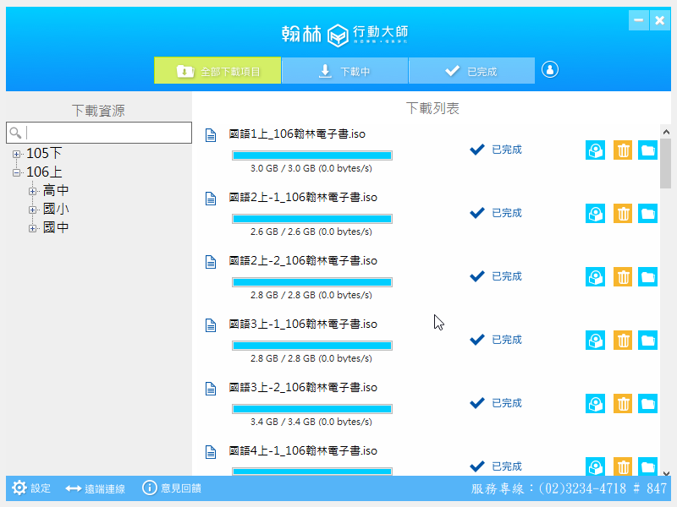The height and width of the screenshot is (507, 677).
Task: Select the 106上 label in the tree
Action: coord(44,172)
